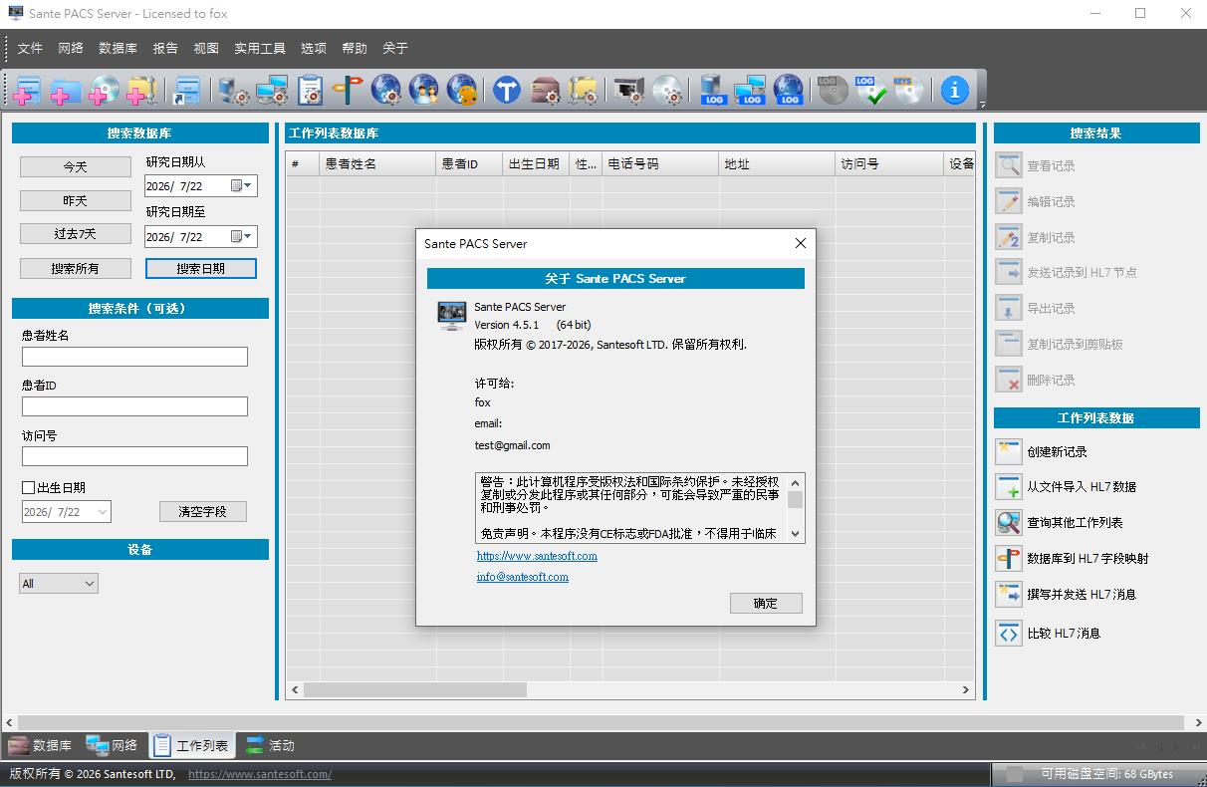Switch to the 活动 tab
The image size is (1207, 787).
(x=271, y=745)
